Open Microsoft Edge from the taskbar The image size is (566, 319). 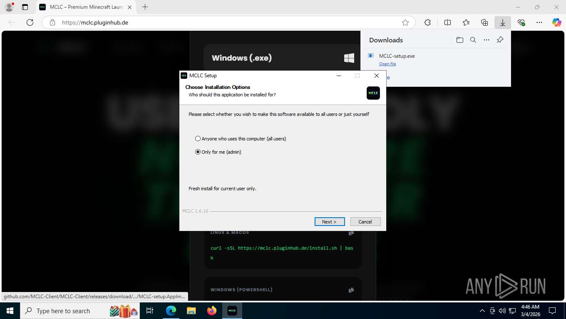tap(171, 311)
